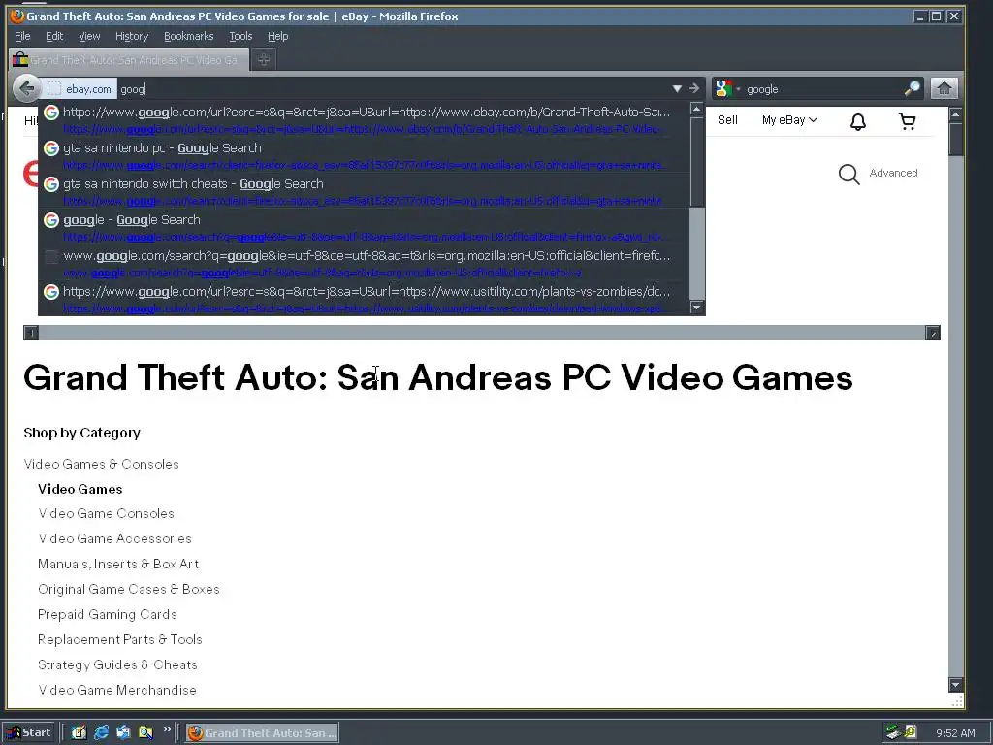Click the fourth quick launch magnifier icon
This screenshot has width=993, height=745.
145,732
